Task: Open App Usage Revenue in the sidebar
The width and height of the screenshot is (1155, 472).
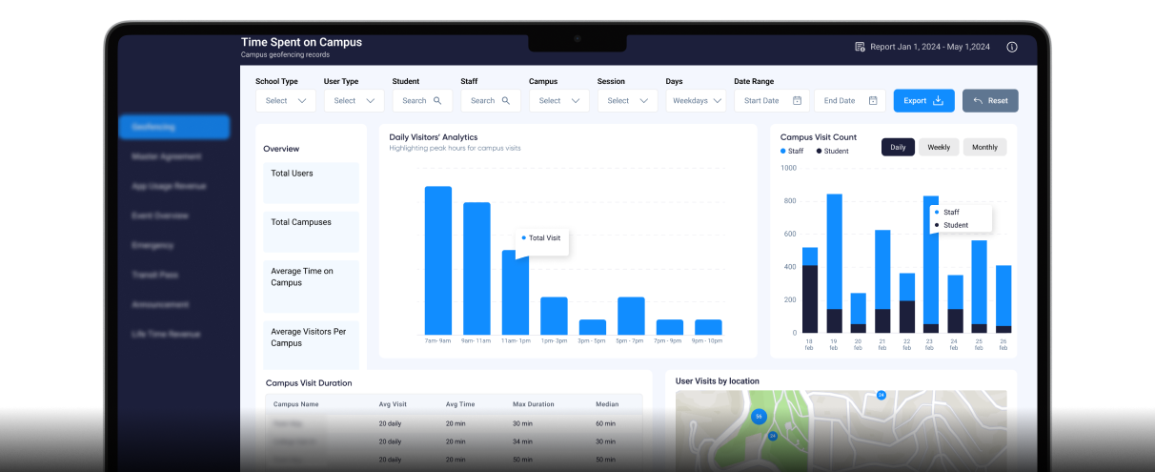Action: (x=169, y=186)
